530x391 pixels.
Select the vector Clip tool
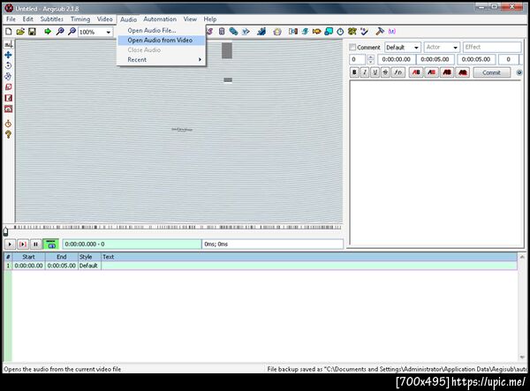click(8, 109)
